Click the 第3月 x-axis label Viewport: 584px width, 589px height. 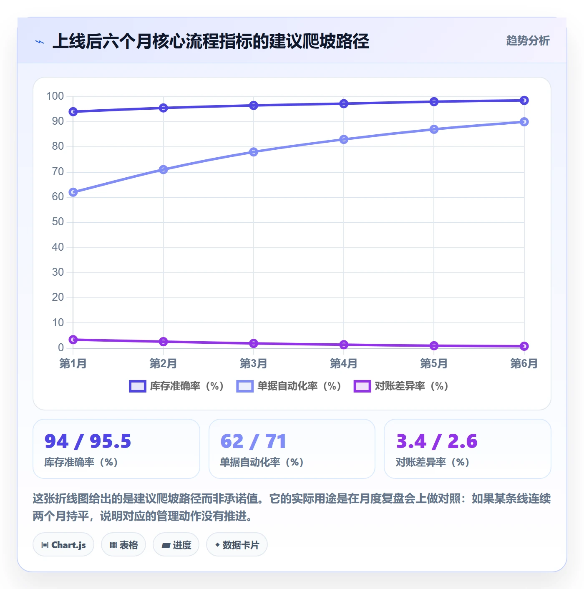tap(254, 363)
